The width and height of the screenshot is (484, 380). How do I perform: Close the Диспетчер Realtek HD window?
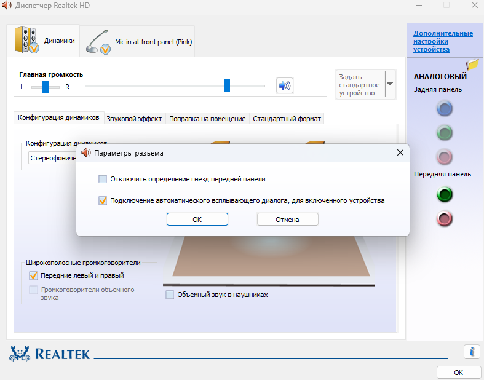pos(475,6)
